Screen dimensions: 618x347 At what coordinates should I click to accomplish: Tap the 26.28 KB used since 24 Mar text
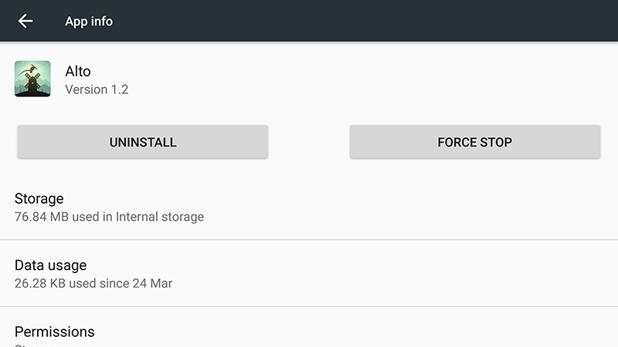93,283
